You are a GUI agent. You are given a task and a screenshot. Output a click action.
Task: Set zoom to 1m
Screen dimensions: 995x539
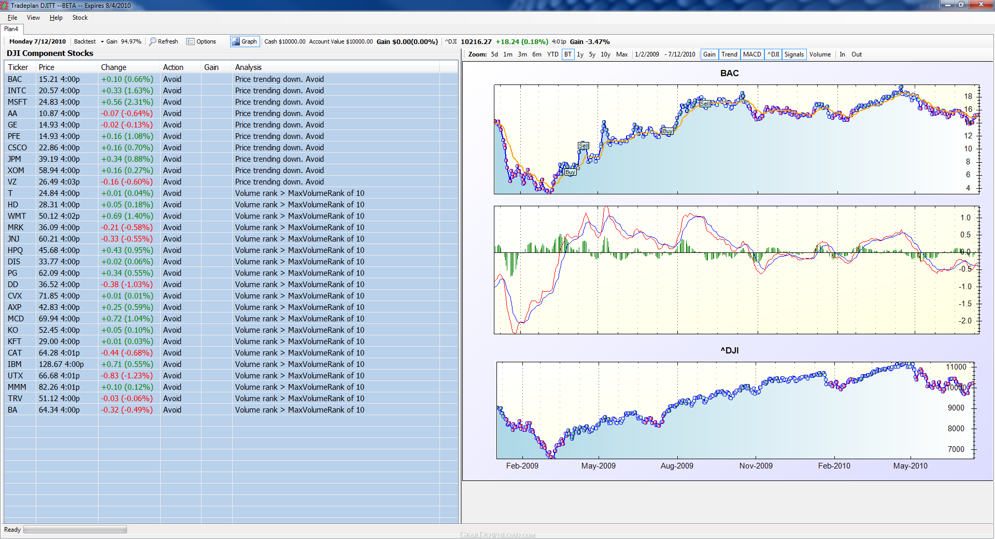pos(508,54)
